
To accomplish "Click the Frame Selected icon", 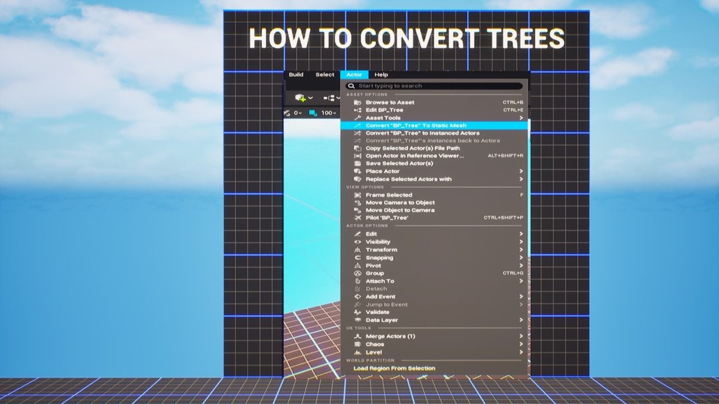I will (358, 195).
